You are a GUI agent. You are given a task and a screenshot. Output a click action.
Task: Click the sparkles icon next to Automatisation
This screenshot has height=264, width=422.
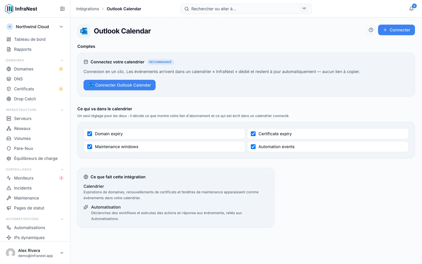86,207
